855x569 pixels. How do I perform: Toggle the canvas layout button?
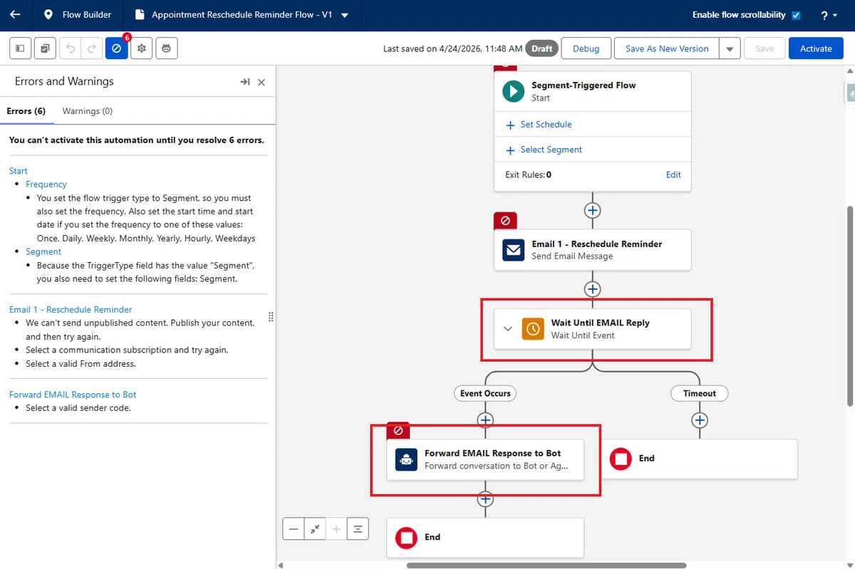pos(358,529)
